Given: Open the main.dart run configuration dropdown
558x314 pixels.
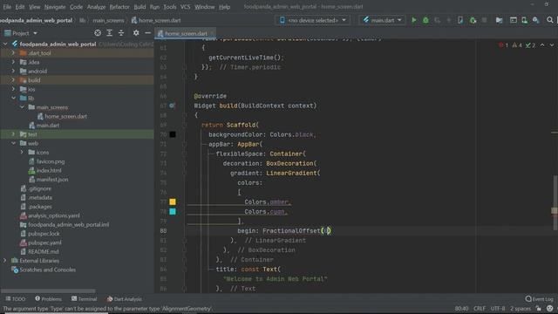Looking at the screenshot, I should coord(382,20).
